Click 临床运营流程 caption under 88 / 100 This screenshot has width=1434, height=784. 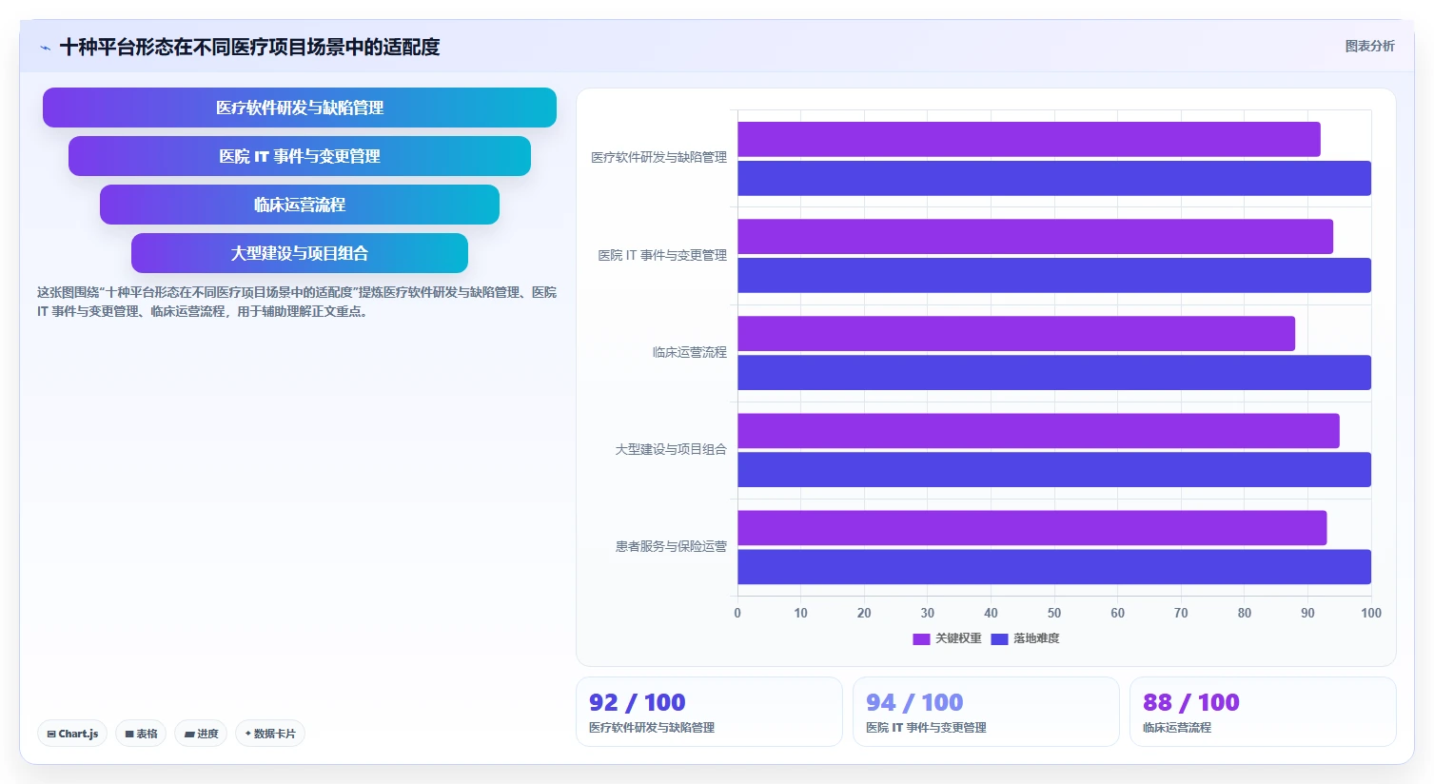[x=1177, y=727]
